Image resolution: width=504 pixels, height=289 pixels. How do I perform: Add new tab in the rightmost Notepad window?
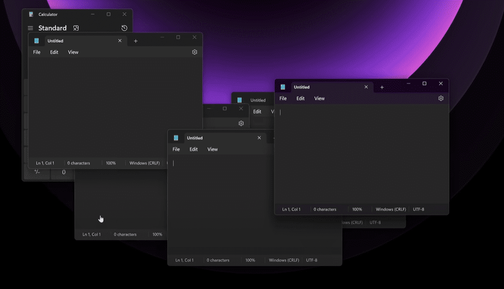(x=382, y=87)
